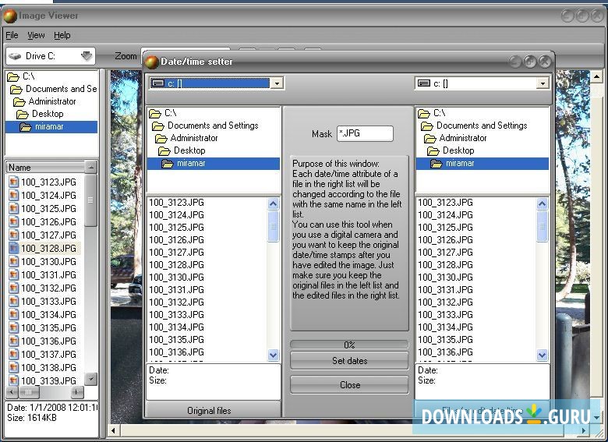Click the image icon for 100_3131.JPG in Image Viewer
608x442 pixels.
pyautogui.click(x=13, y=275)
